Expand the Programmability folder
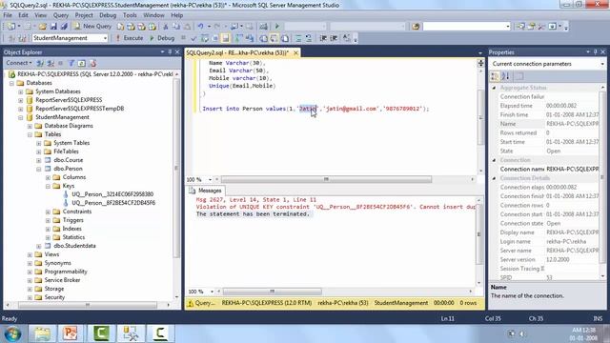The width and height of the screenshot is (610, 343). 30,272
